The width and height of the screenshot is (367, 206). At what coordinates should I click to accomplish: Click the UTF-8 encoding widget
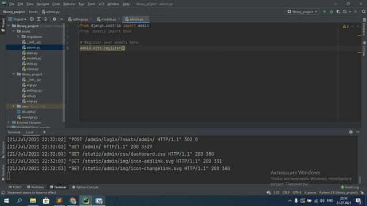[297, 193]
